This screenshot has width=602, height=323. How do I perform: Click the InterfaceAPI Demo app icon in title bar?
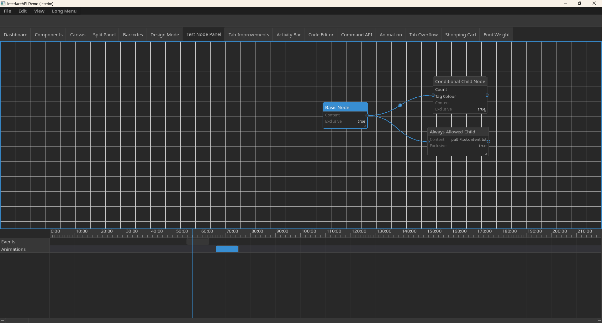coord(3,3)
